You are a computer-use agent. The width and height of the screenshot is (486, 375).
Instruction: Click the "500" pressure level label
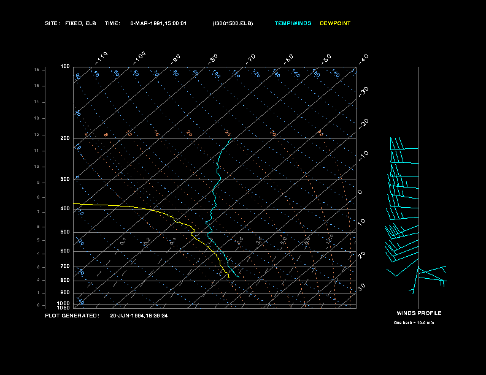(x=65, y=232)
